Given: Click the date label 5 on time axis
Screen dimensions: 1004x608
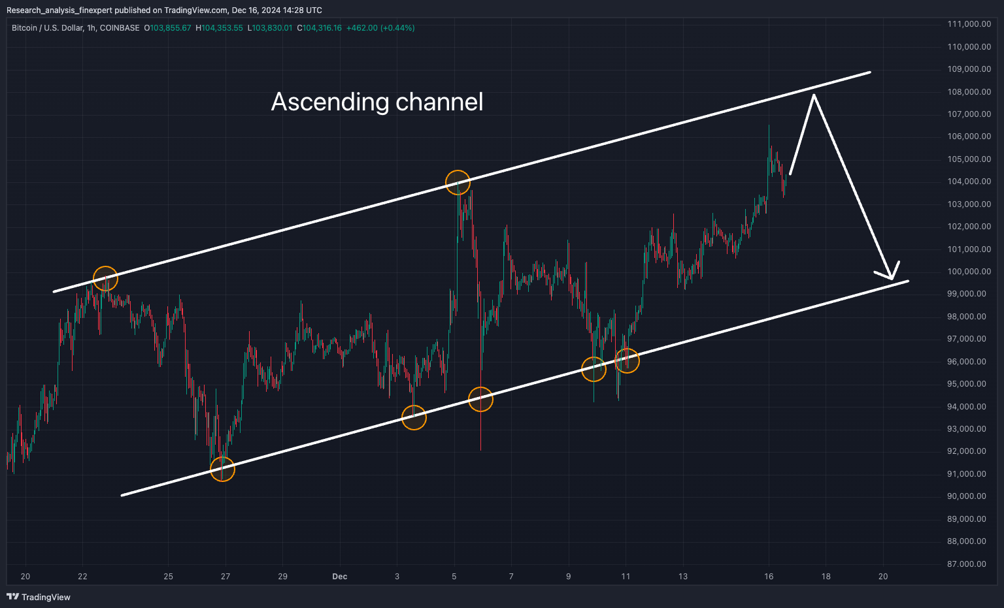Looking at the screenshot, I should coord(454,577).
